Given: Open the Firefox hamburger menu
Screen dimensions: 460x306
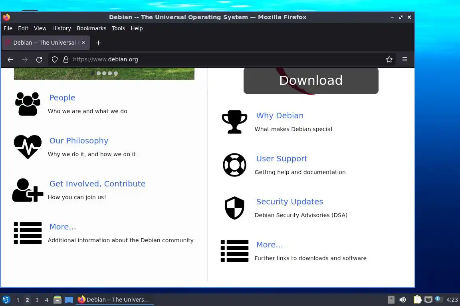Looking at the screenshot, I should point(405,59).
